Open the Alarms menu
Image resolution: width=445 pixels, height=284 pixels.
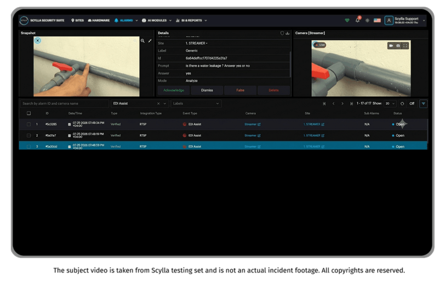point(124,20)
